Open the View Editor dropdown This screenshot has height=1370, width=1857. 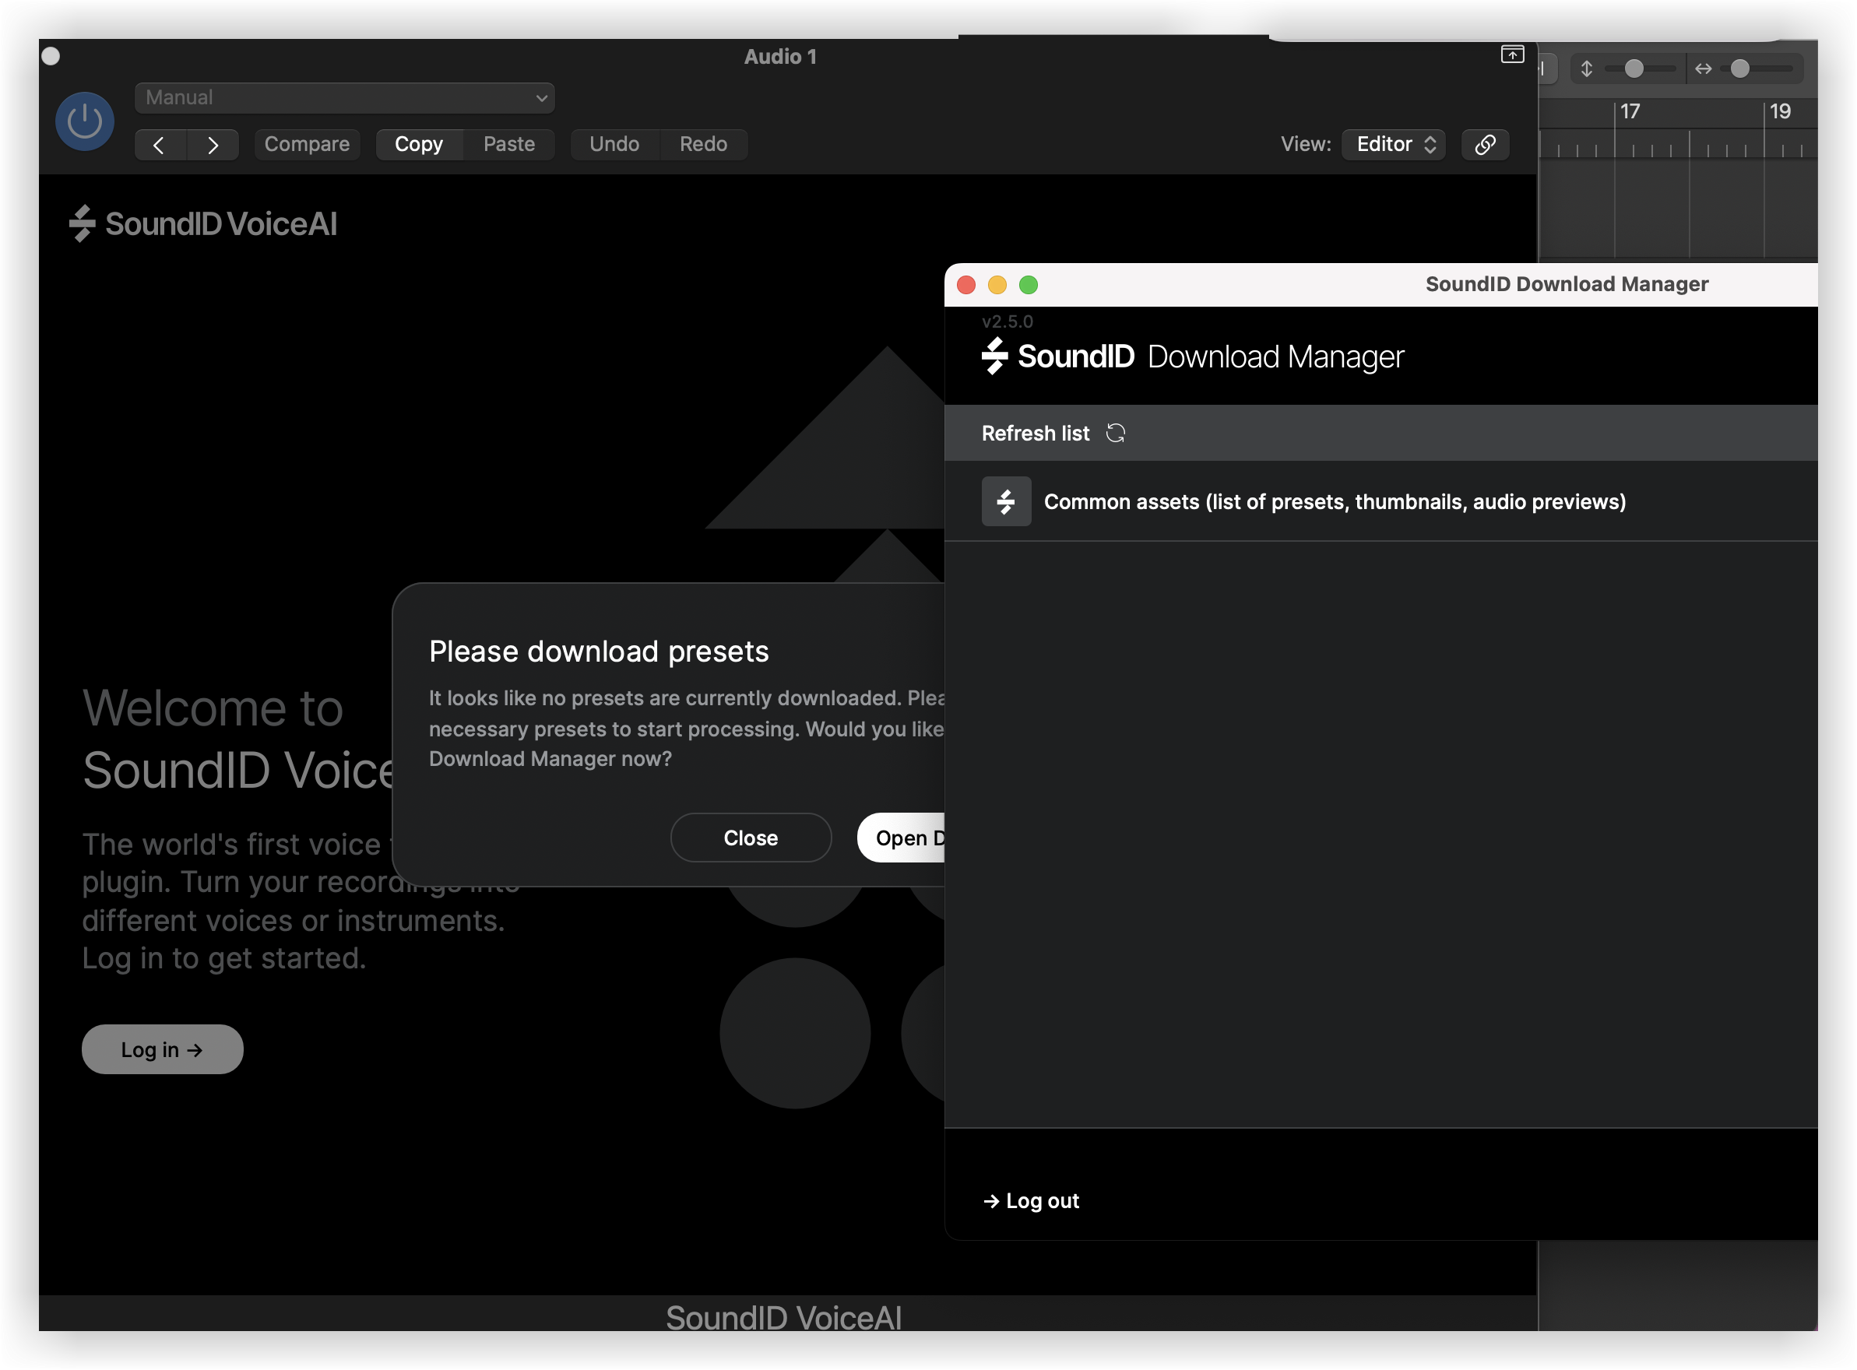(x=1395, y=144)
